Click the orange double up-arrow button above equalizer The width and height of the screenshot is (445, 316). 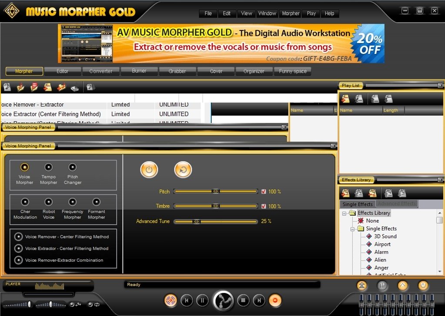(362, 286)
